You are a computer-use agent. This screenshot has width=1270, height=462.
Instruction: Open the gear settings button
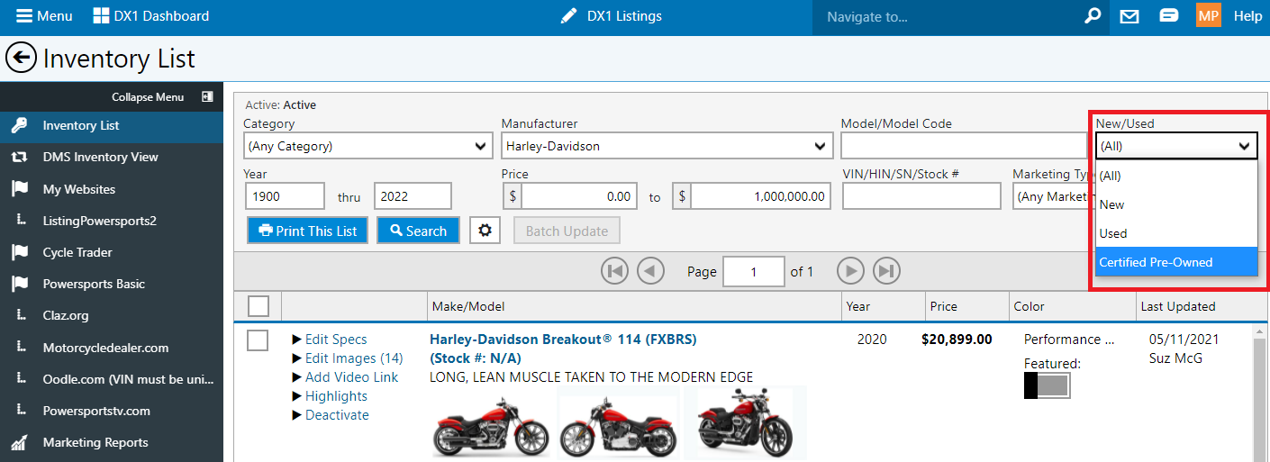[x=485, y=231]
